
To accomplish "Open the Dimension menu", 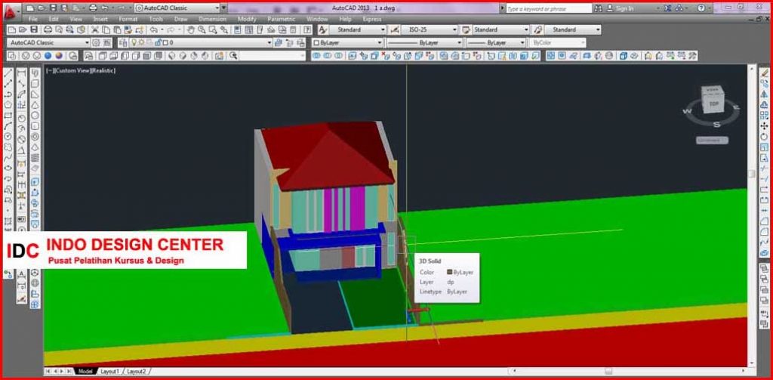I will tap(212, 19).
